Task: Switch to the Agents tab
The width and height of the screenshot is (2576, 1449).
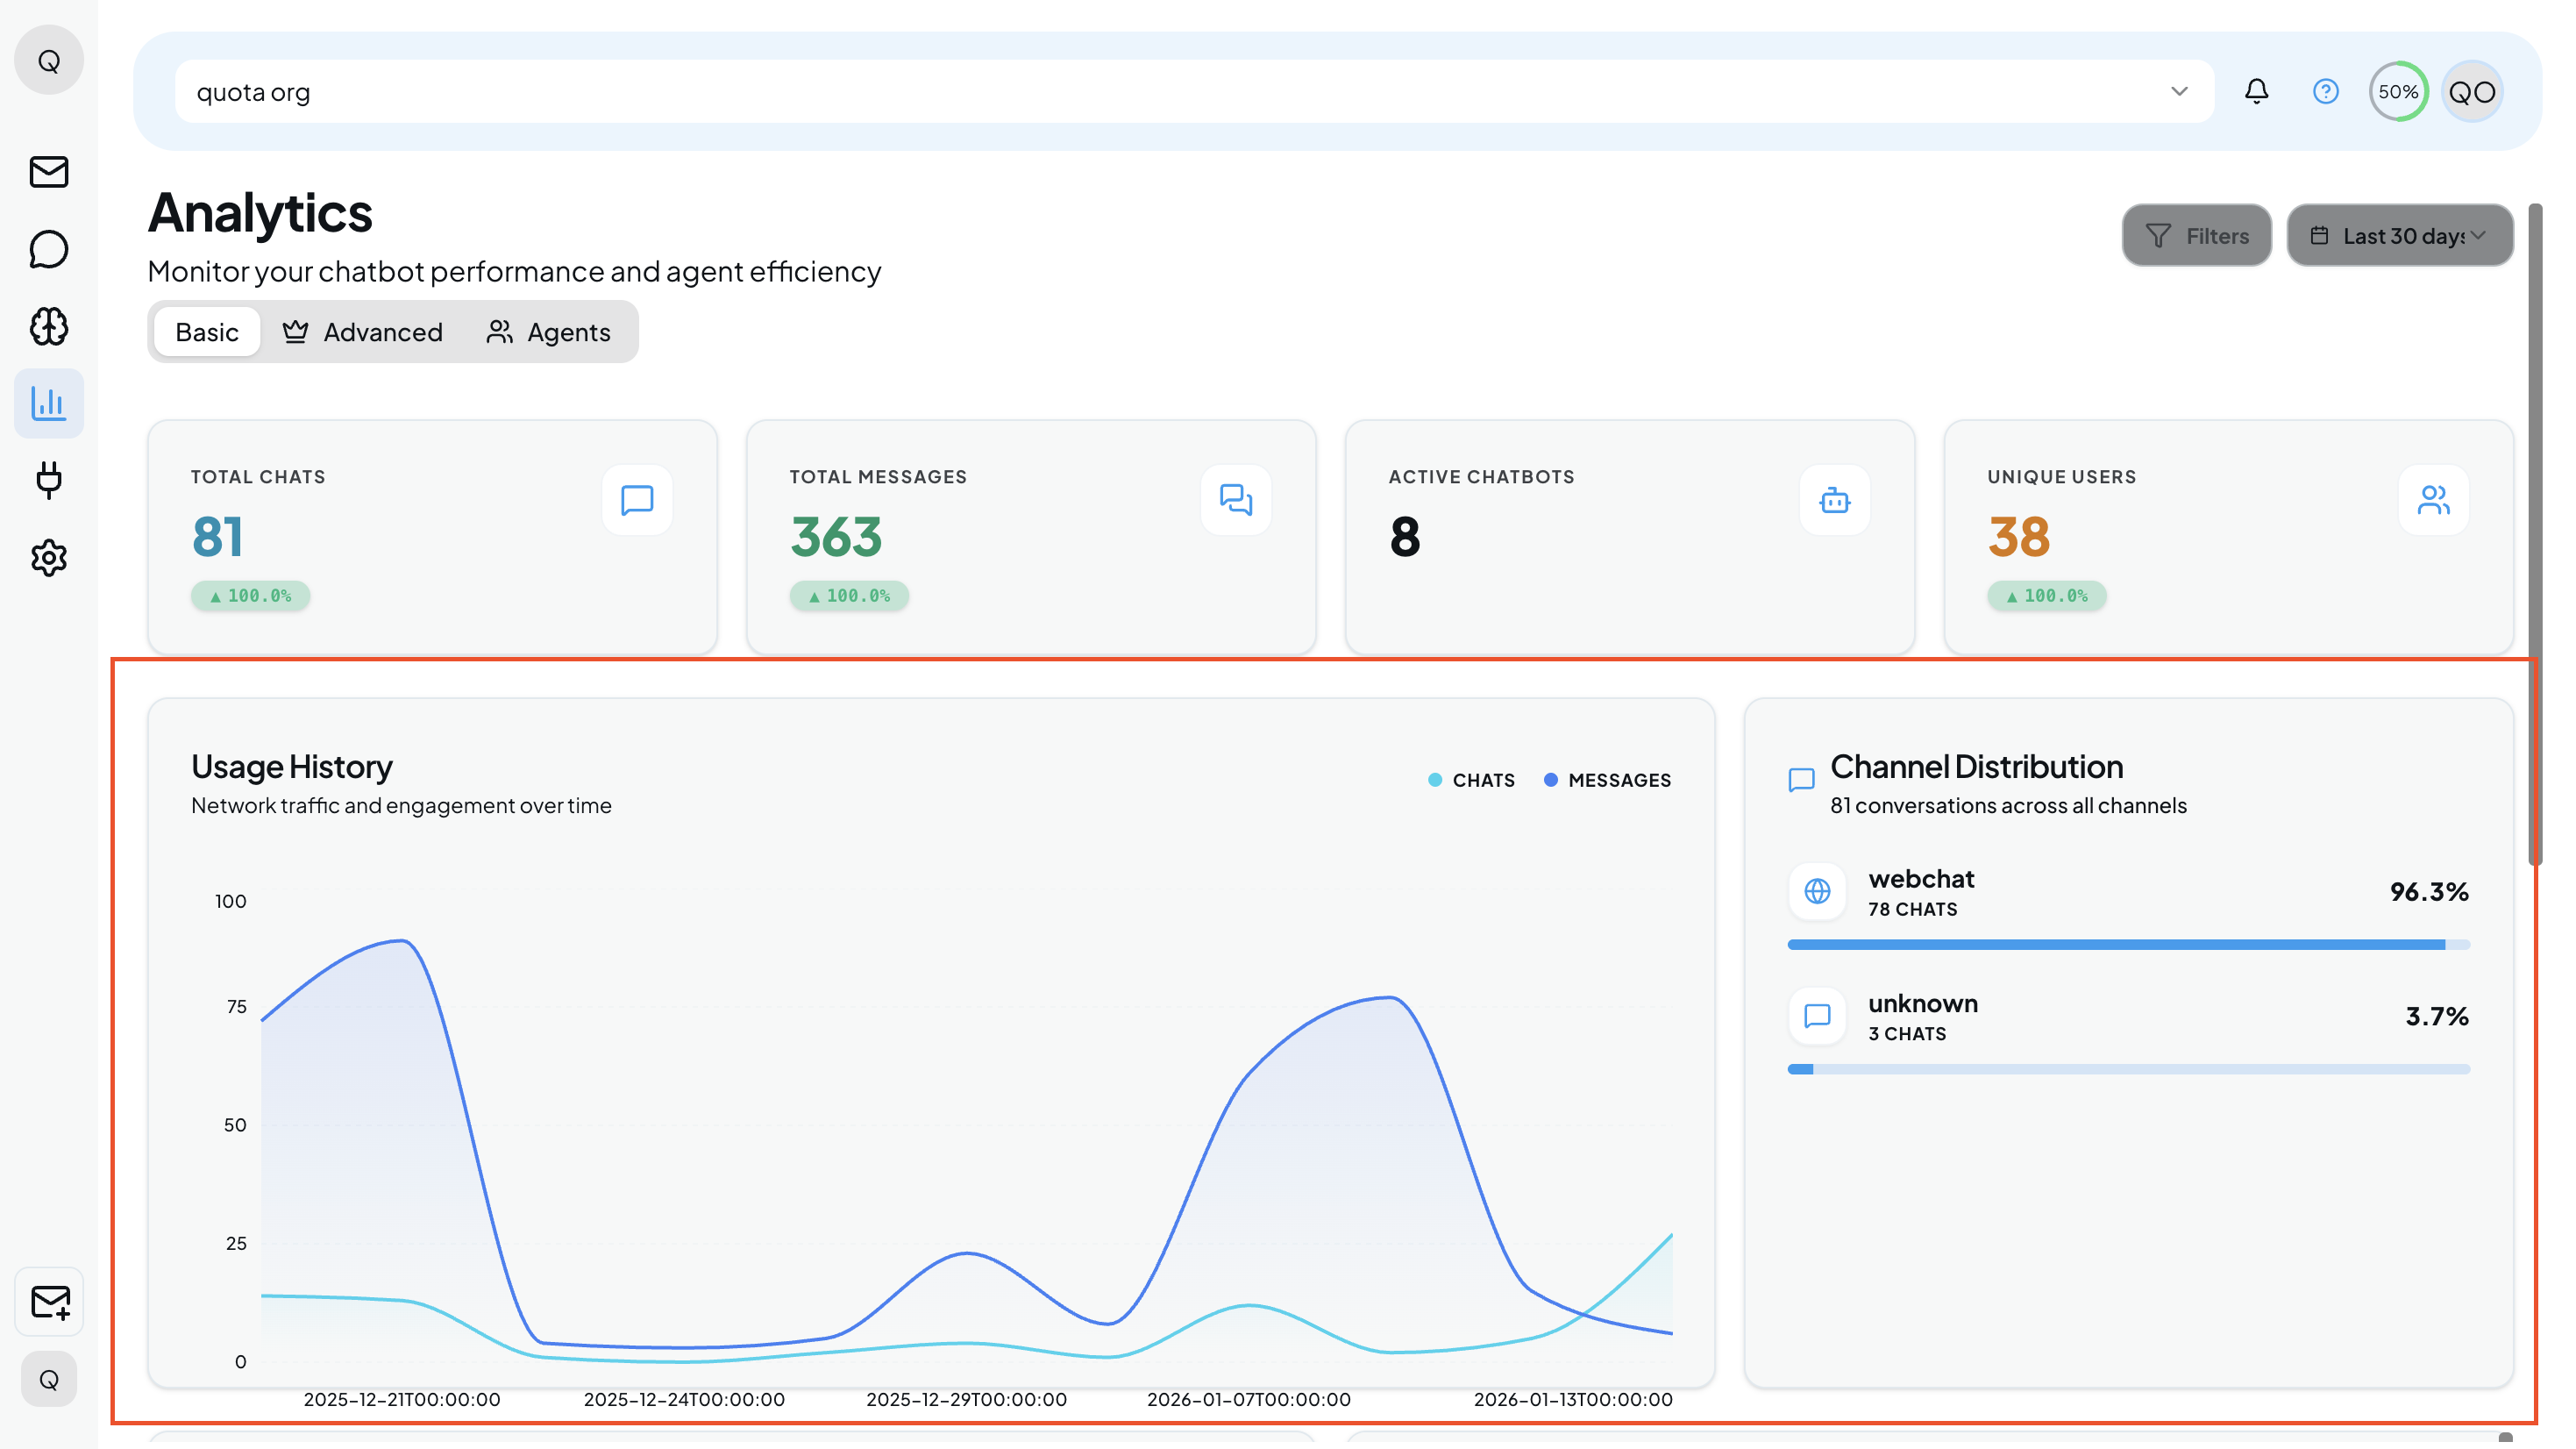Action: coord(548,332)
